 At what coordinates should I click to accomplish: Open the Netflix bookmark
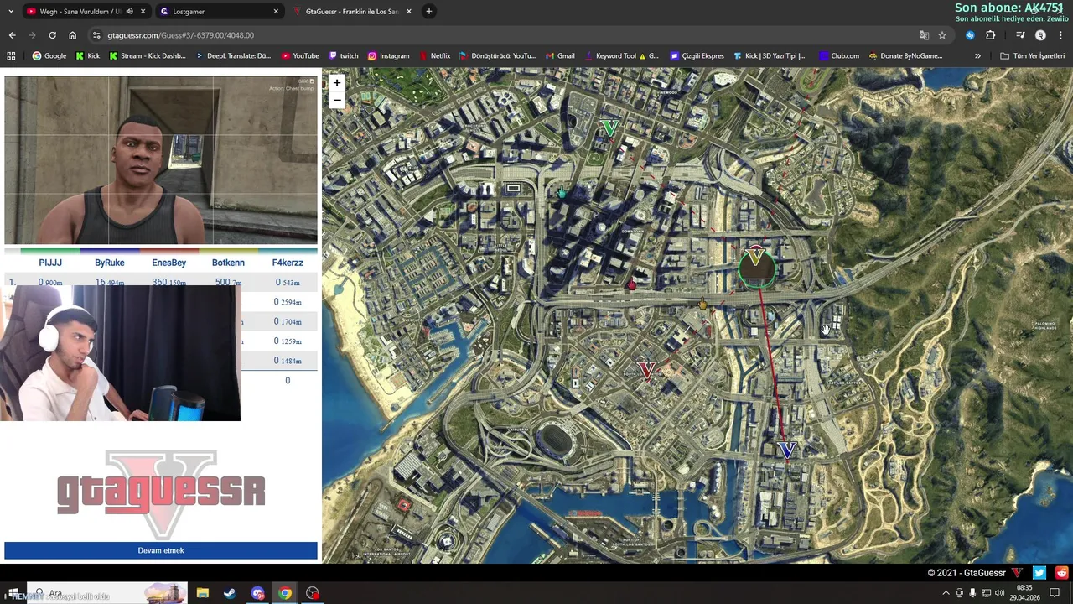coord(434,56)
